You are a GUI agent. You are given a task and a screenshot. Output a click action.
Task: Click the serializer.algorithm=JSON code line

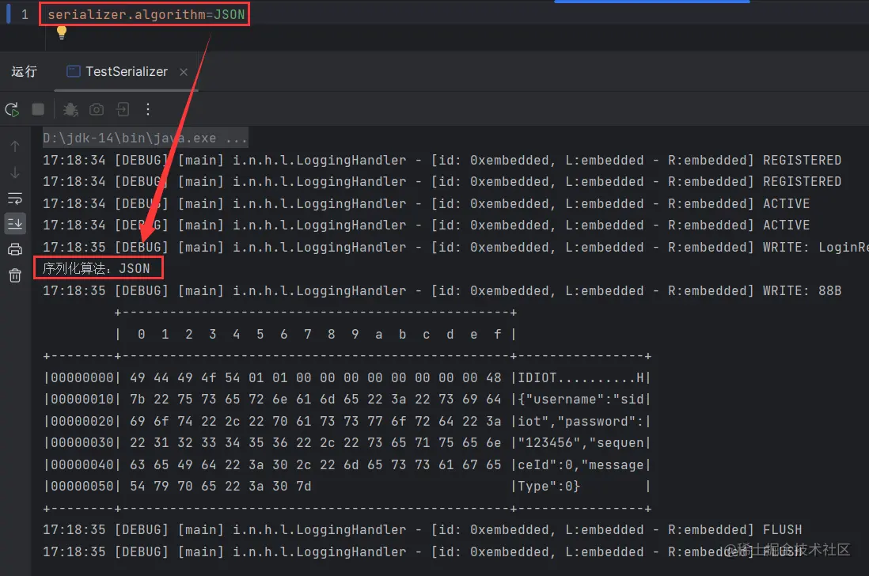coord(146,14)
